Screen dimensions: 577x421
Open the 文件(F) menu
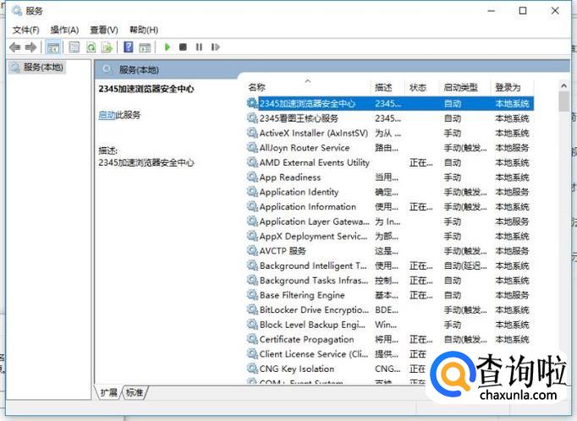(x=25, y=30)
